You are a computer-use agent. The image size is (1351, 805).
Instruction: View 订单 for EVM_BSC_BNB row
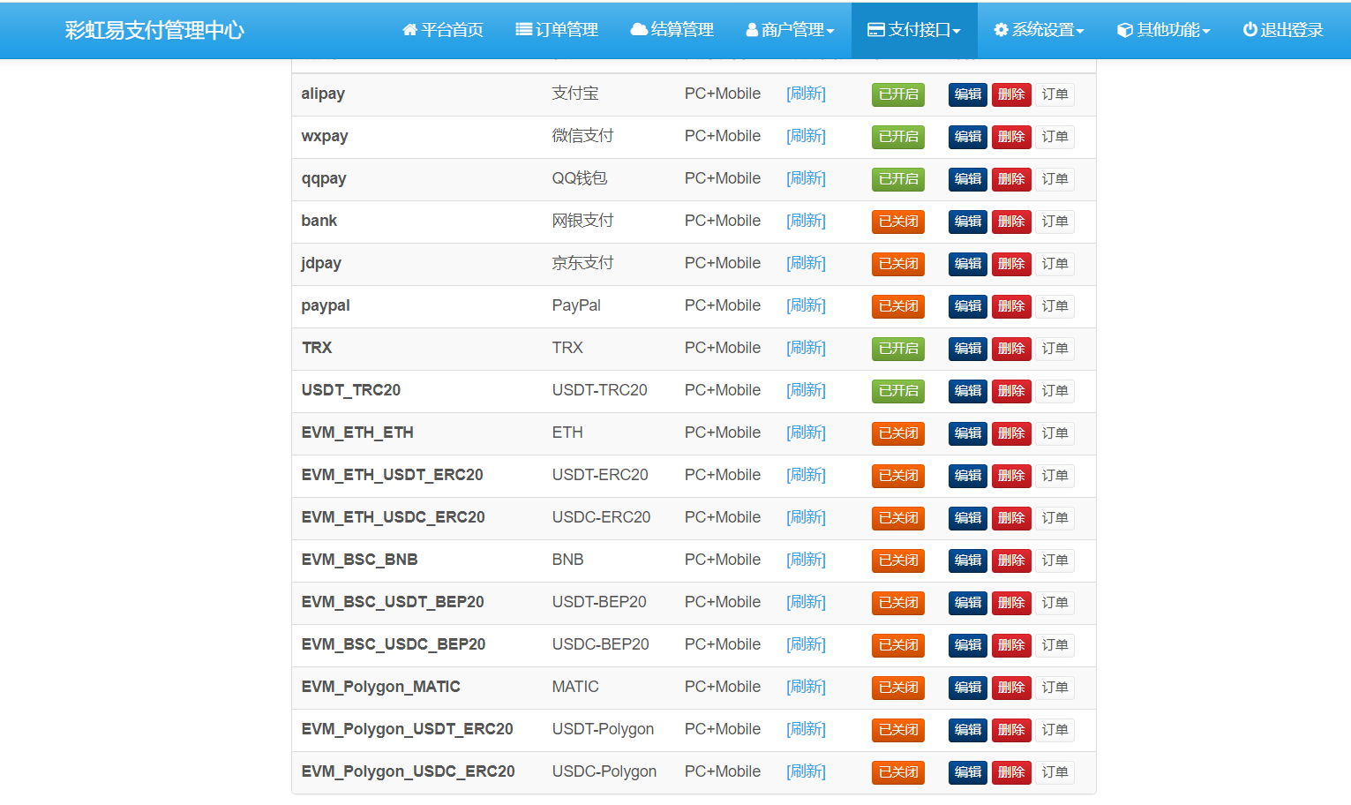click(1055, 560)
